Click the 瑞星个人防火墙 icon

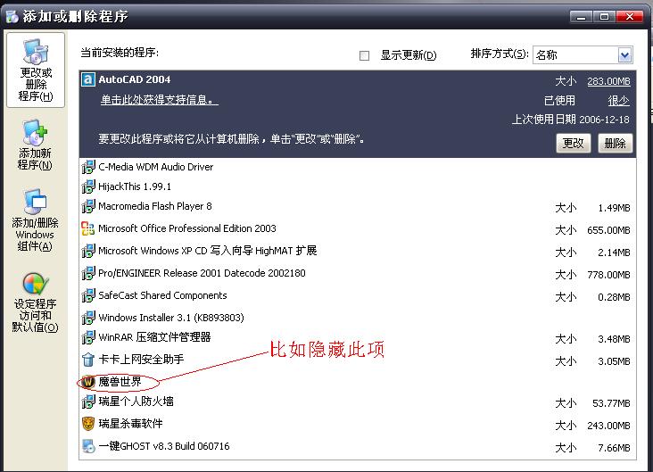[x=88, y=402]
